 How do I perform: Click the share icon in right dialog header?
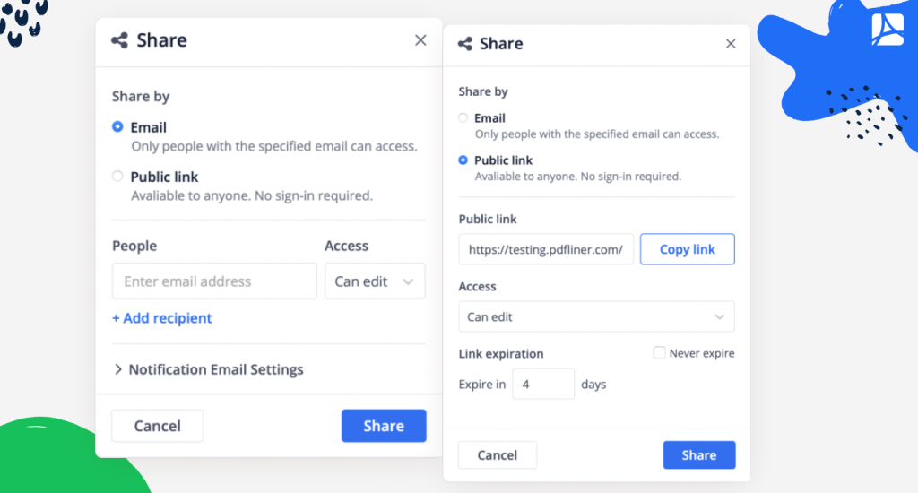pyautogui.click(x=465, y=44)
